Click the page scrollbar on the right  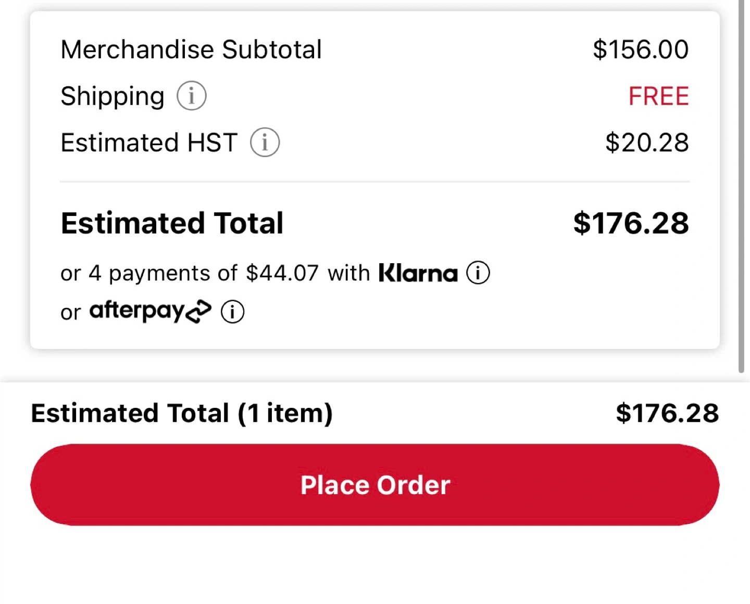(x=741, y=187)
